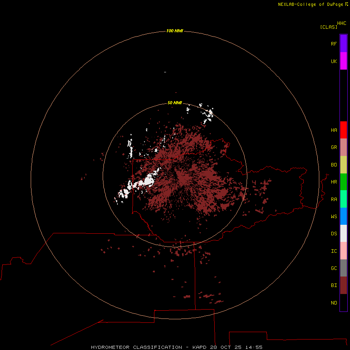This screenshot has width=350, height=350.
Task: Click the RF legend label
Action: [334, 44]
